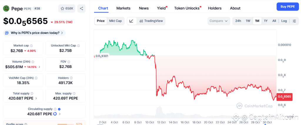This screenshot has height=125, width=301.
Task: Open chart settings sliders icon
Action: (x=294, y=21)
